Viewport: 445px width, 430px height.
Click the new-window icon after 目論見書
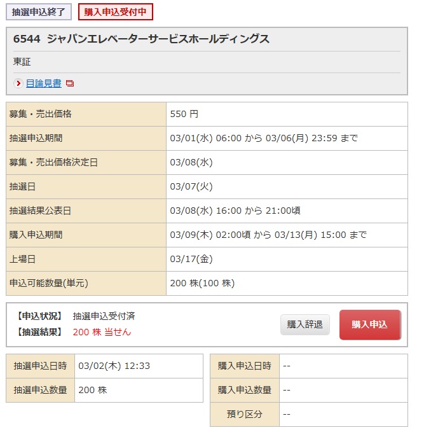pyautogui.click(x=70, y=83)
